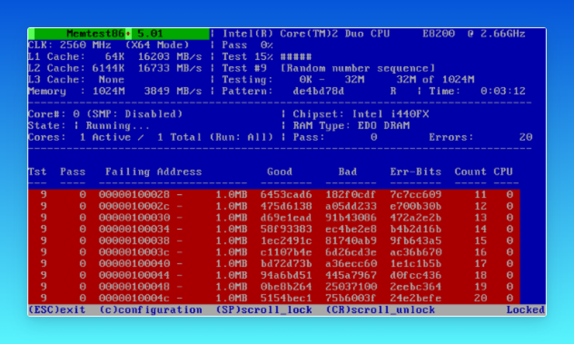Click the count 20 in the last error row
The width and height of the screenshot is (574, 344).
pyautogui.click(x=480, y=298)
